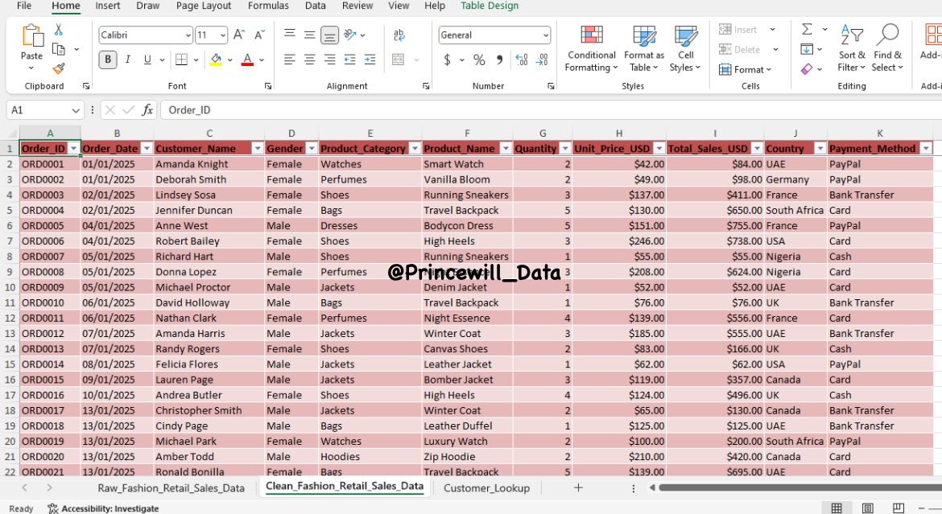The height and width of the screenshot is (514, 942).
Task: Apply Comma Style format
Action: (x=499, y=60)
